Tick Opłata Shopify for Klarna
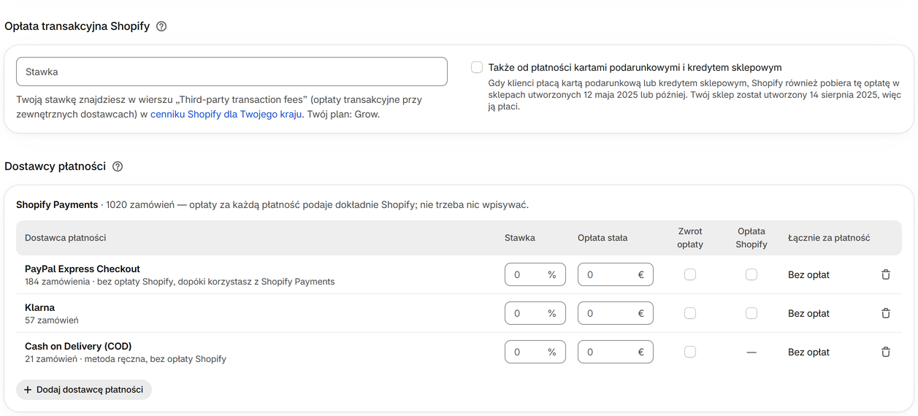Screen dimensions: 918x416 tap(751, 313)
